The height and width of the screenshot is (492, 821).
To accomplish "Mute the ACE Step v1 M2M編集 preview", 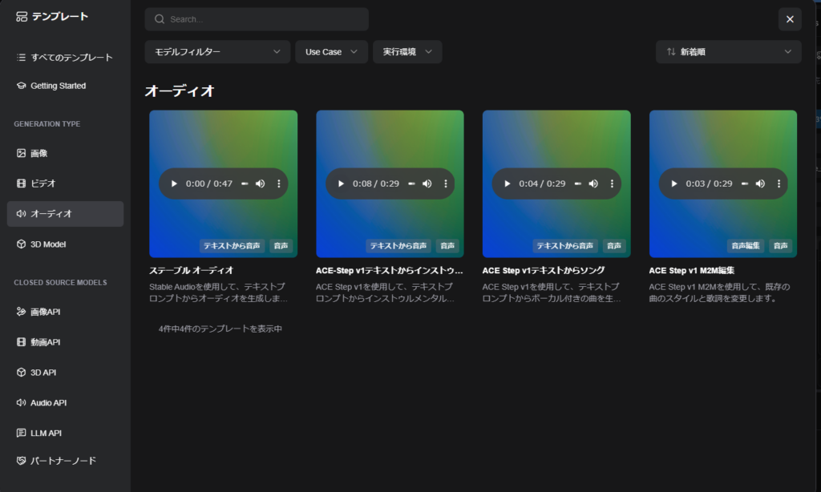I will (x=760, y=183).
